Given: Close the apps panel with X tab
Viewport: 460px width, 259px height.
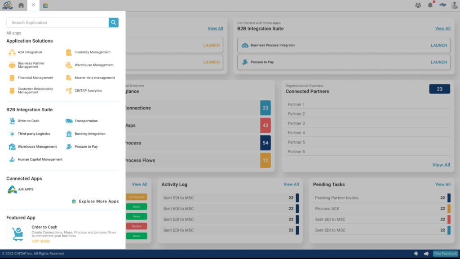Looking at the screenshot, I should [x=33, y=5].
